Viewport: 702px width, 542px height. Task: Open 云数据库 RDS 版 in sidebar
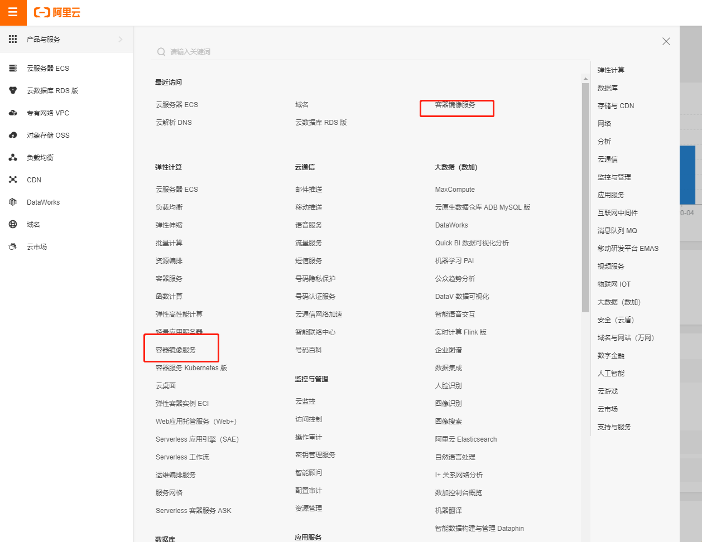(52, 90)
